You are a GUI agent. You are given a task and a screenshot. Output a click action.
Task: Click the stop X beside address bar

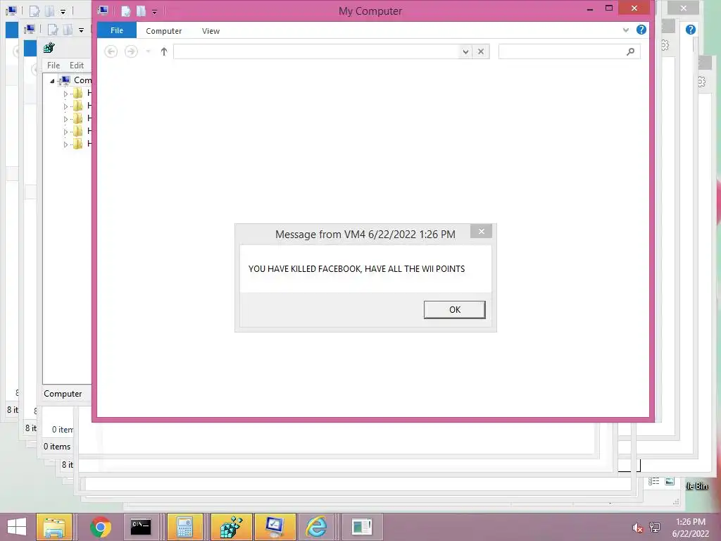point(481,51)
